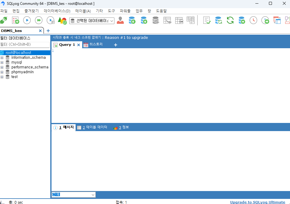The height and width of the screenshot is (204, 290).
Task: Open the 즐겨찾기 menu
Action: (x=32, y=11)
